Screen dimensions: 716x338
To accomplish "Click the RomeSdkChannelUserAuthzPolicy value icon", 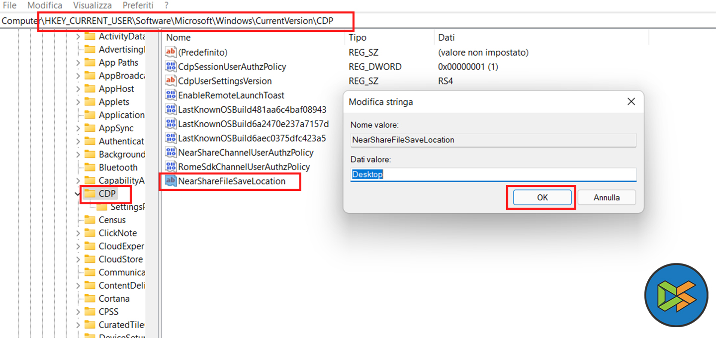I will point(171,167).
